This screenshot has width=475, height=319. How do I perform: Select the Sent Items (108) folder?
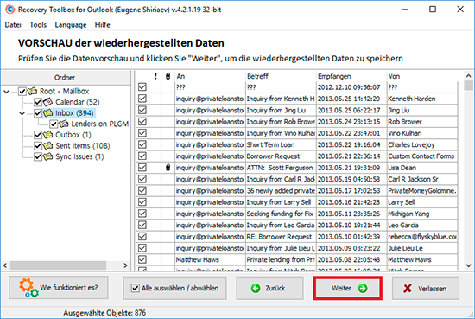(82, 146)
